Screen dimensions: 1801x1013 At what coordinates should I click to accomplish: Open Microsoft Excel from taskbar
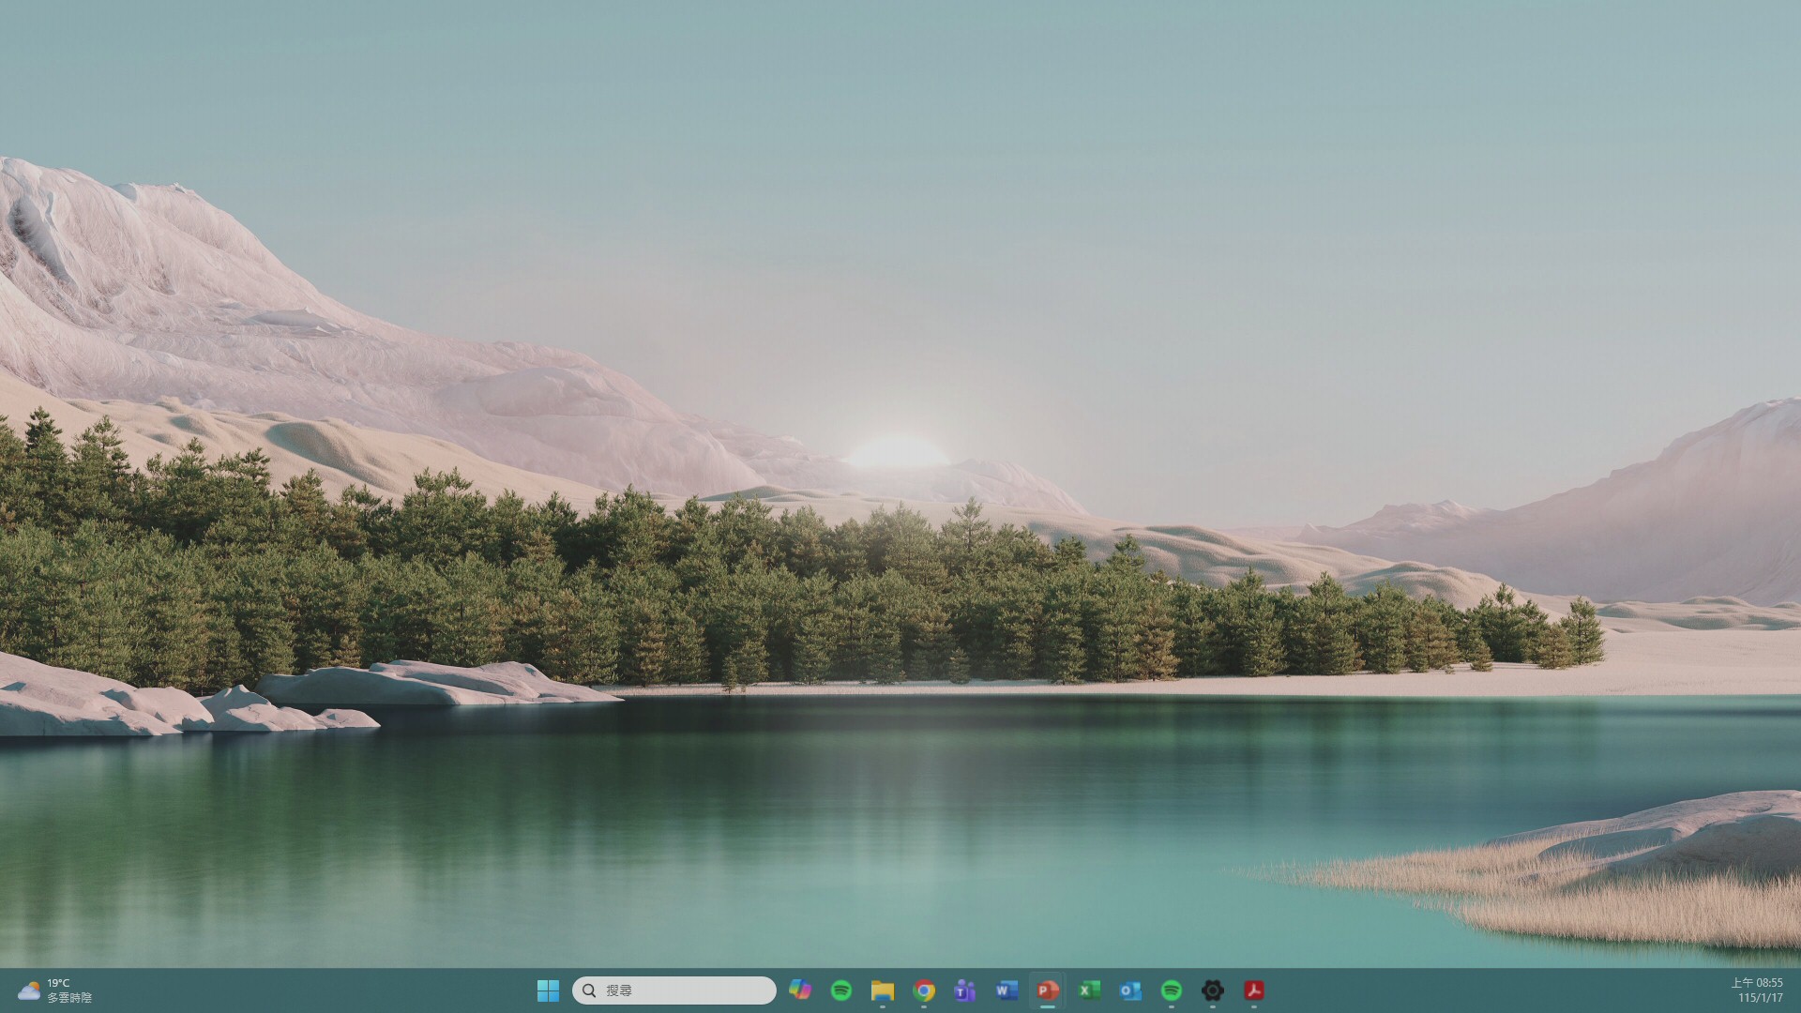[1089, 990]
